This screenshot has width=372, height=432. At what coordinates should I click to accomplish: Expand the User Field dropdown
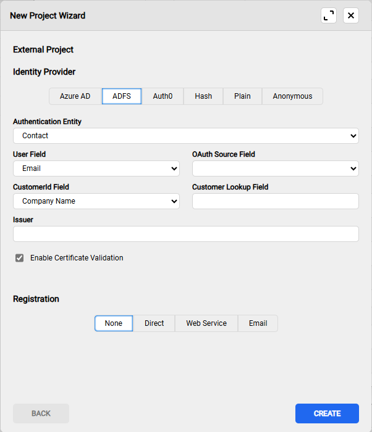pos(96,168)
